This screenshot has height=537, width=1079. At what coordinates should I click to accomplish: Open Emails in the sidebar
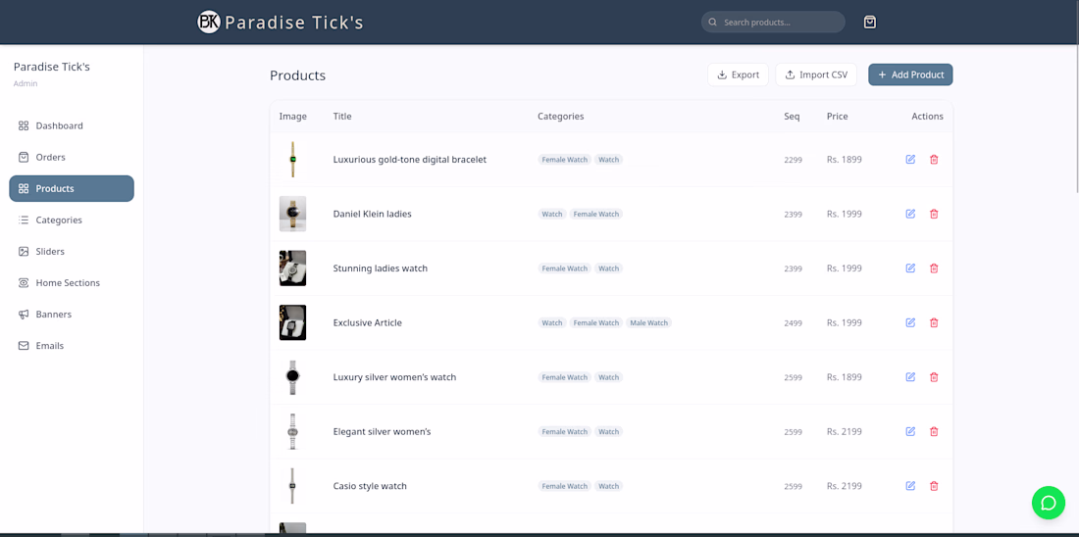coord(72,346)
